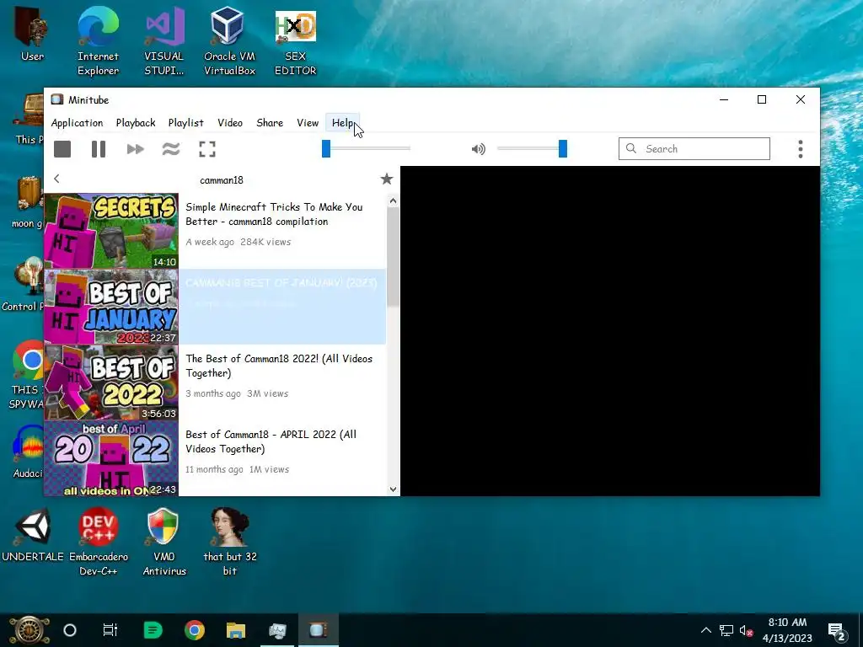Screen dimensions: 863x647
Task: Open the Start menu button
Action: (29, 630)
